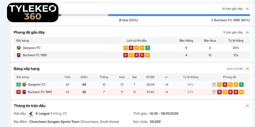Collapse the Thông tin trận đấu section
The image size is (255, 127).
247,106
